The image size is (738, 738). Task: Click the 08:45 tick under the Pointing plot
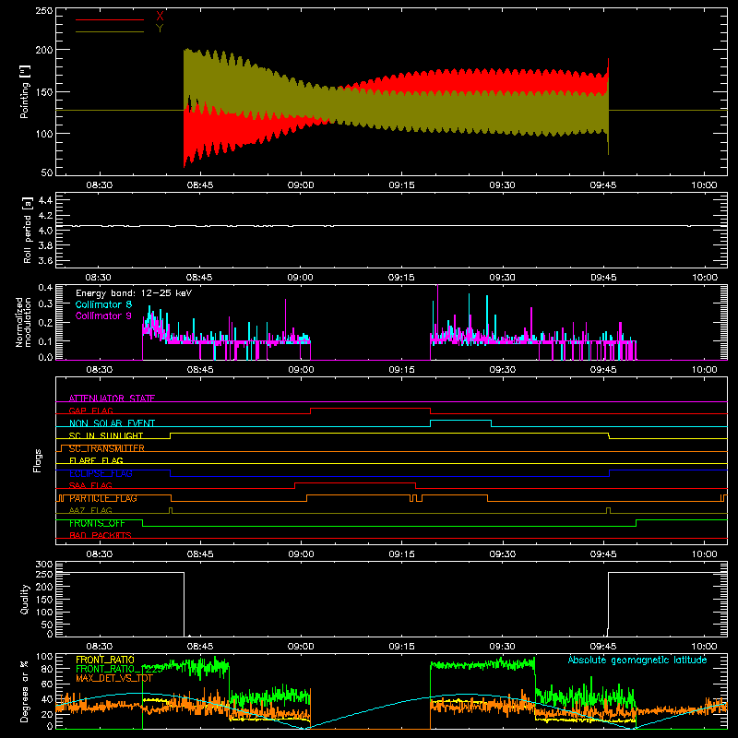point(200,185)
